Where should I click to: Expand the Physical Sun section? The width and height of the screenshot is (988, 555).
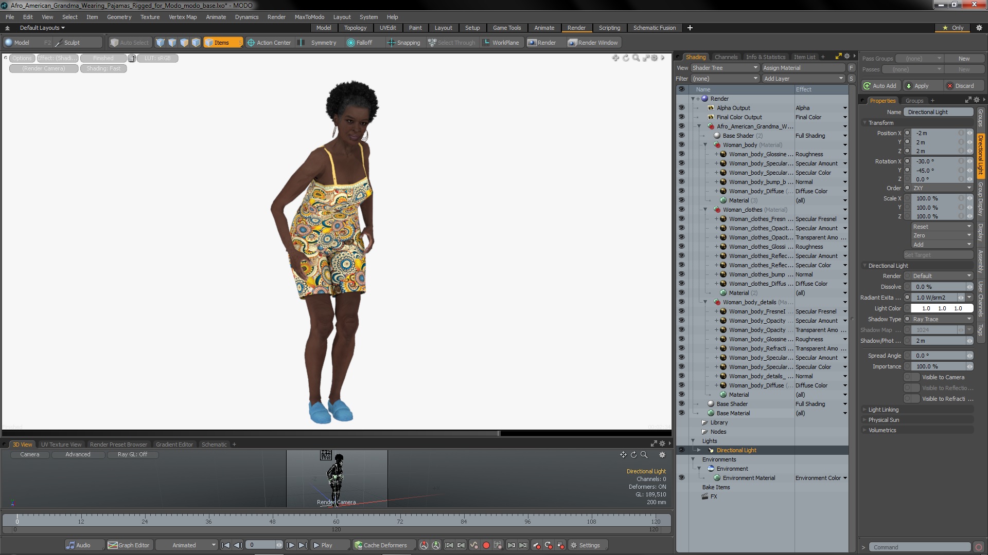[884, 420]
